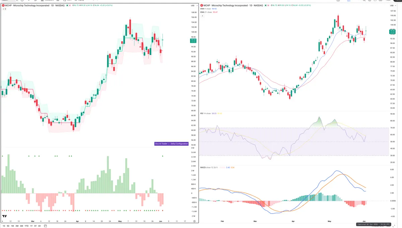Click the 108.00 level on left price scale
The width and height of the screenshot is (402, 228).
coord(194,12)
